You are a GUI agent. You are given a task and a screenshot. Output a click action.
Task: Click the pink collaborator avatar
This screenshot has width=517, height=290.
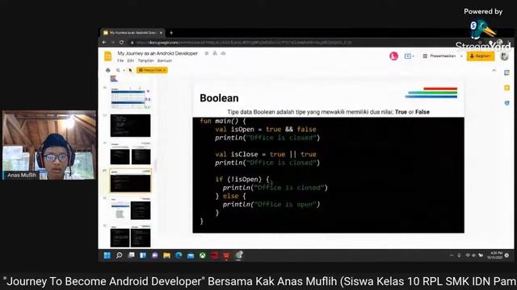tap(393, 56)
